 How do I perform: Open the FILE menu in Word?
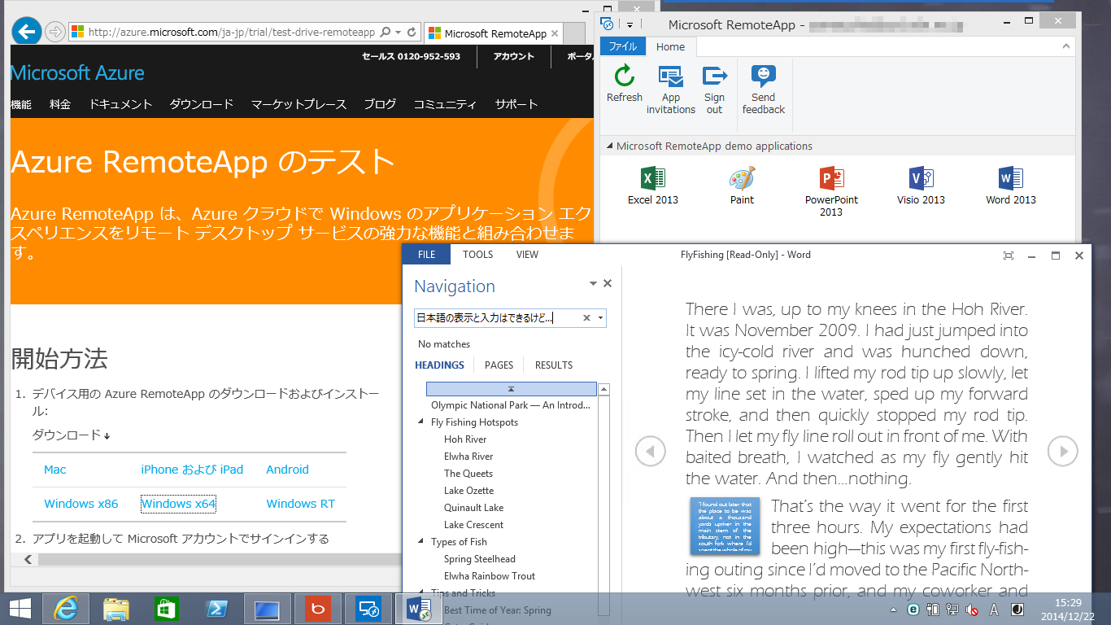click(x=427, y=255)
